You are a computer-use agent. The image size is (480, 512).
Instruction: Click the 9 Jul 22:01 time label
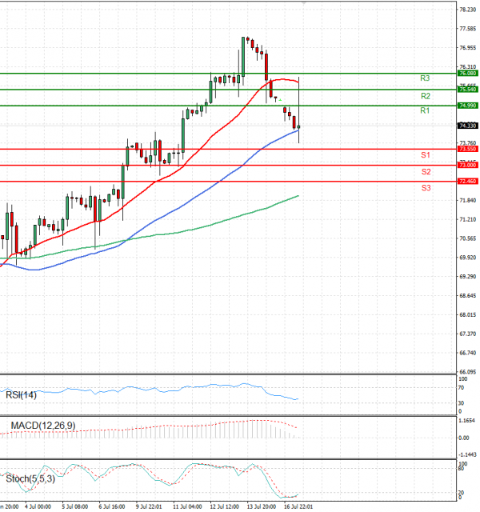149,506
